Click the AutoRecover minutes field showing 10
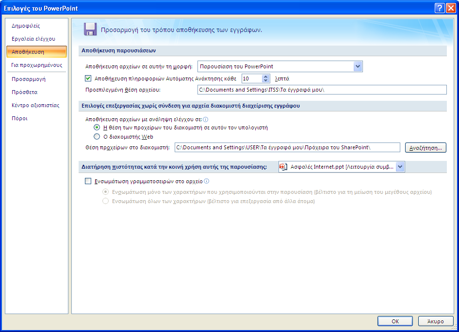Screen dimensions: 459x332 pos(252,79)
